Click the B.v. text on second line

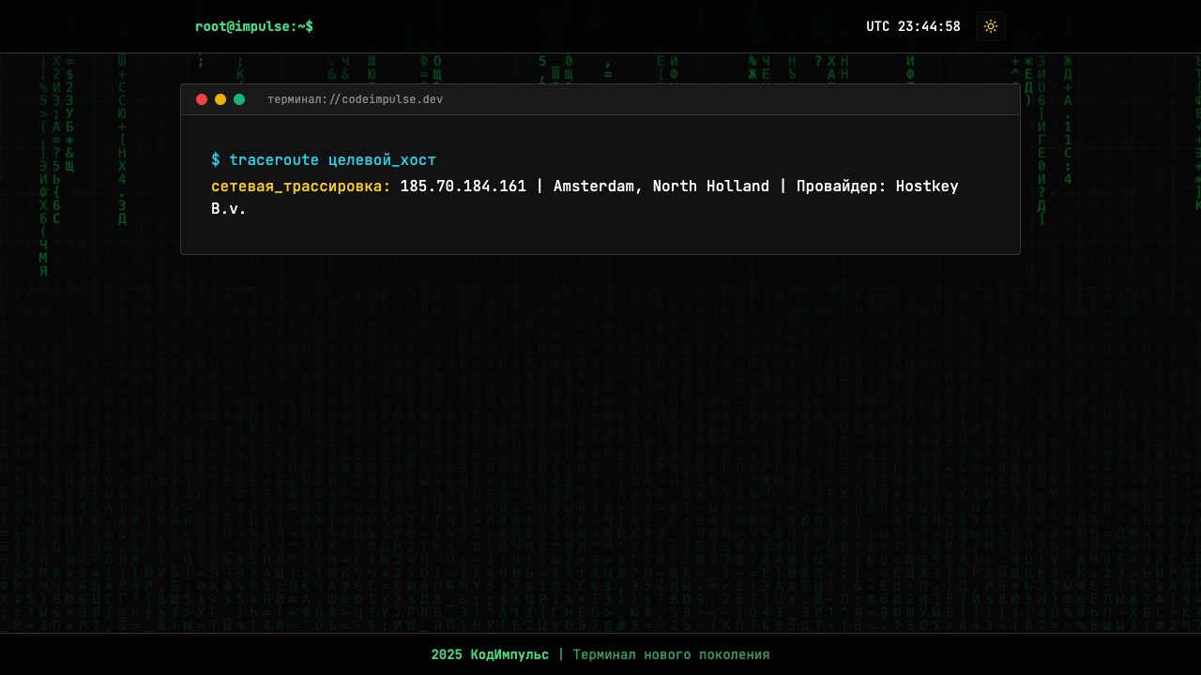coord(228,209)
